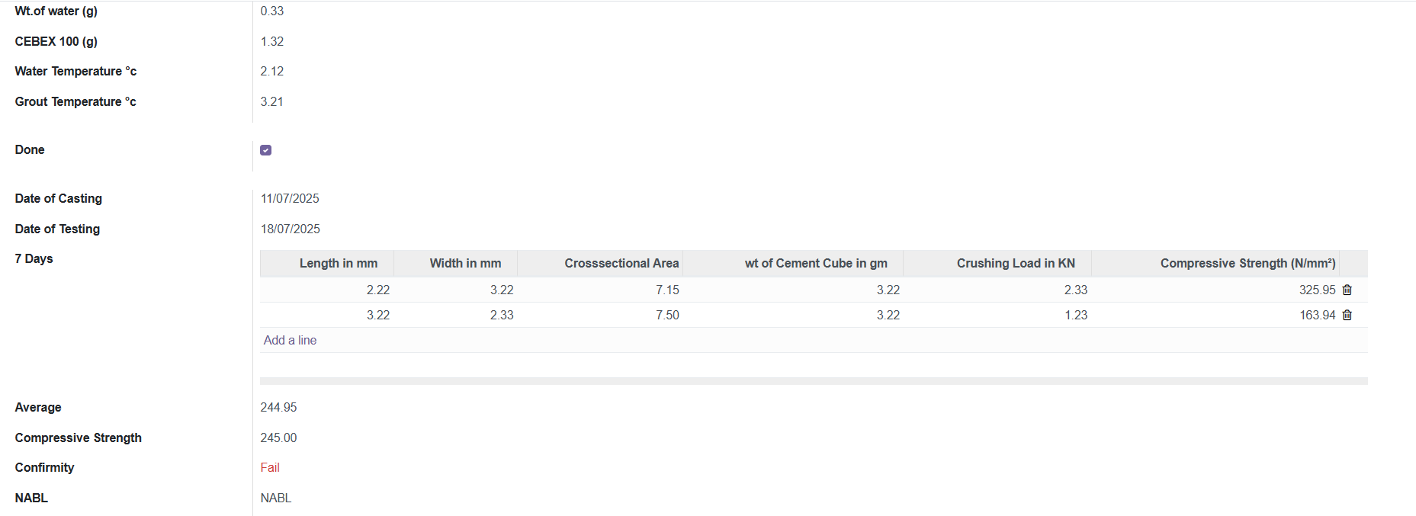The image size is (1416, 516).
Task: Click the Crosssectional Area column header
Action: 621,263
